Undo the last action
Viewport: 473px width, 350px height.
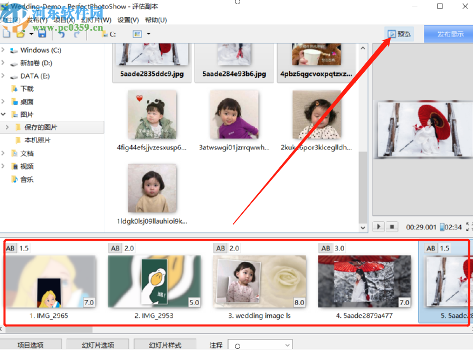click(x=62, y=34)
